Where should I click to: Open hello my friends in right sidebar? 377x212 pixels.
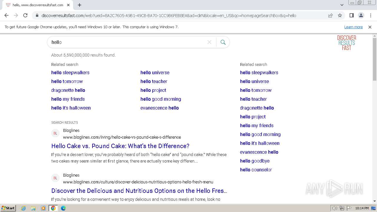(257, 125)
